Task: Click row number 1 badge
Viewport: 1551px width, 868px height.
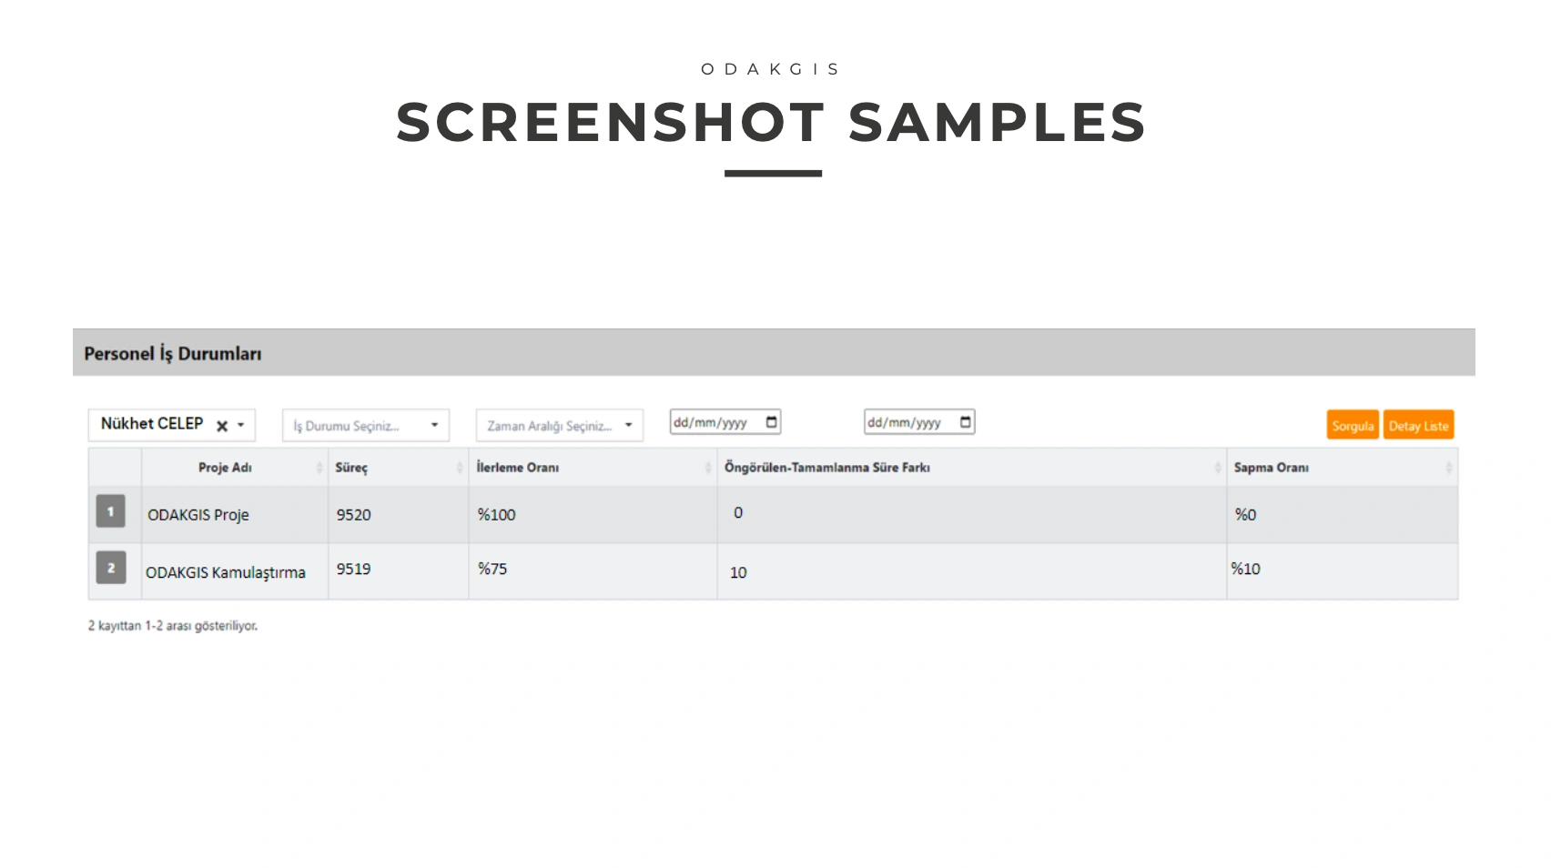Action: [x=111, y=511]
